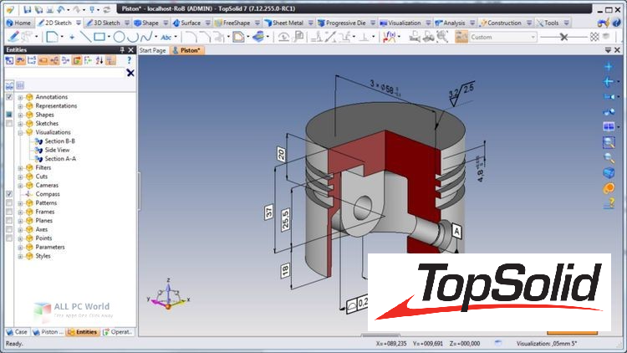
Task: Toggle the Annotations checkbox
Action: click(x=9, y=97)
